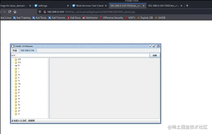
Task: Open the Kali Training bookmark
Action: 22,18
